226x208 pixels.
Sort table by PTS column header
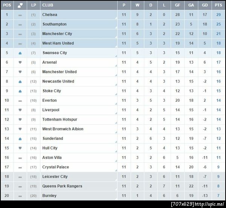[x=218, y=5]
